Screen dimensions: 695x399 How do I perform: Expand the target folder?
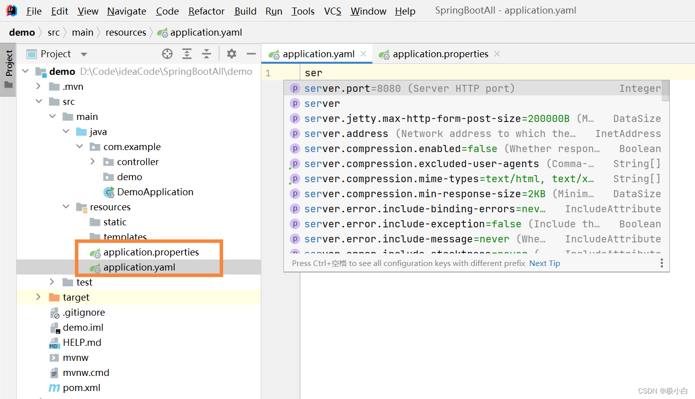pos(39,297)
